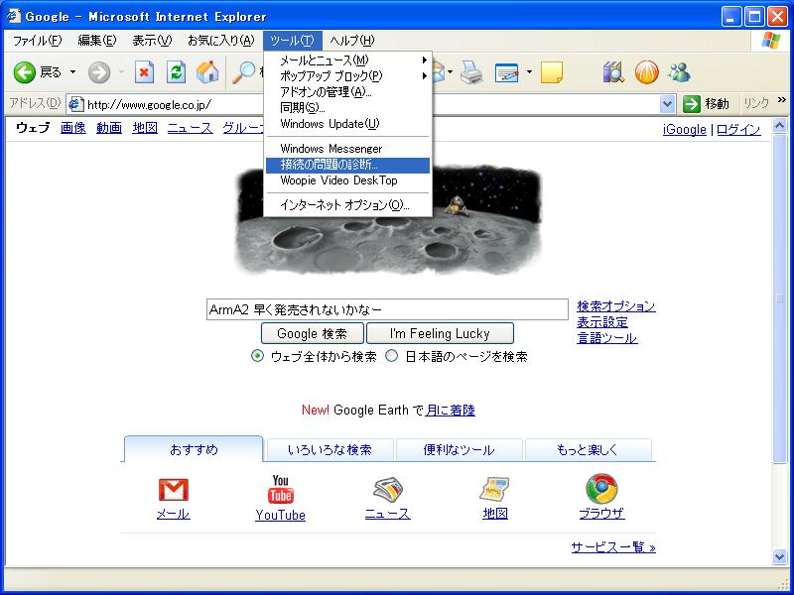Open 月に着陸 link
This screenshot has height=595, width=794.
click(x=451, y=411)
